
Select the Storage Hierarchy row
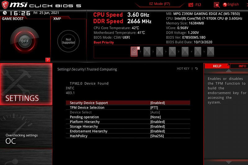pos(128,127)
